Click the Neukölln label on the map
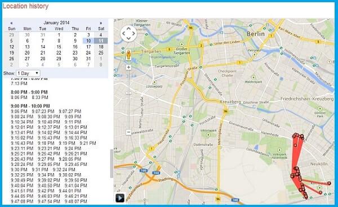This screenshot has width=338, height=207. pos(319,164)
